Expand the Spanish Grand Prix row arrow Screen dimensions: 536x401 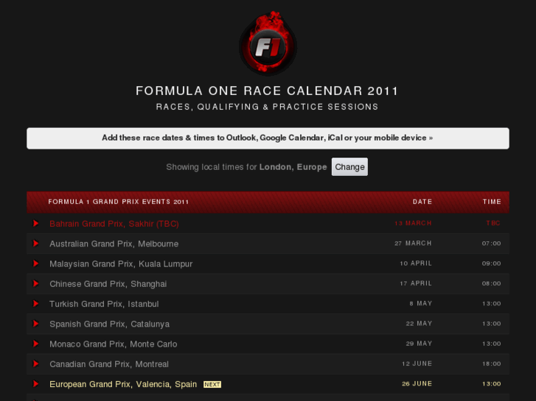click(35, 324)
